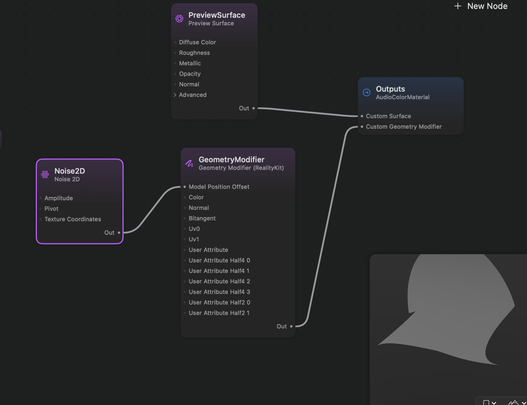The width and height of the screenshot is (527, 405).
Task: Click the User Attribute Half4 0 label
Action: coord(219,261)
